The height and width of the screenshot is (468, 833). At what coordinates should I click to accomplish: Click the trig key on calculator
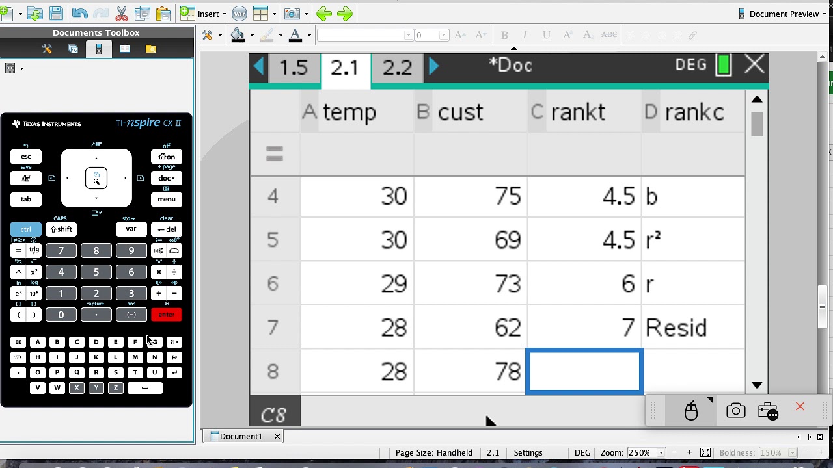34,250
